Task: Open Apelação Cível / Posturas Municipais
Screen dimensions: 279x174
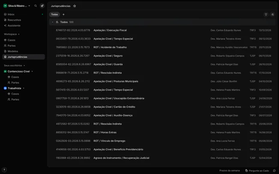Action: (115, 81)
